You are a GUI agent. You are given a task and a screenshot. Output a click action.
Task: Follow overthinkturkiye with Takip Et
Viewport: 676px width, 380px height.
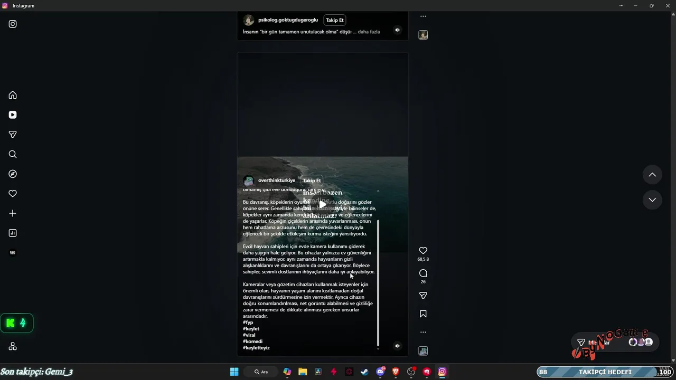312,180
